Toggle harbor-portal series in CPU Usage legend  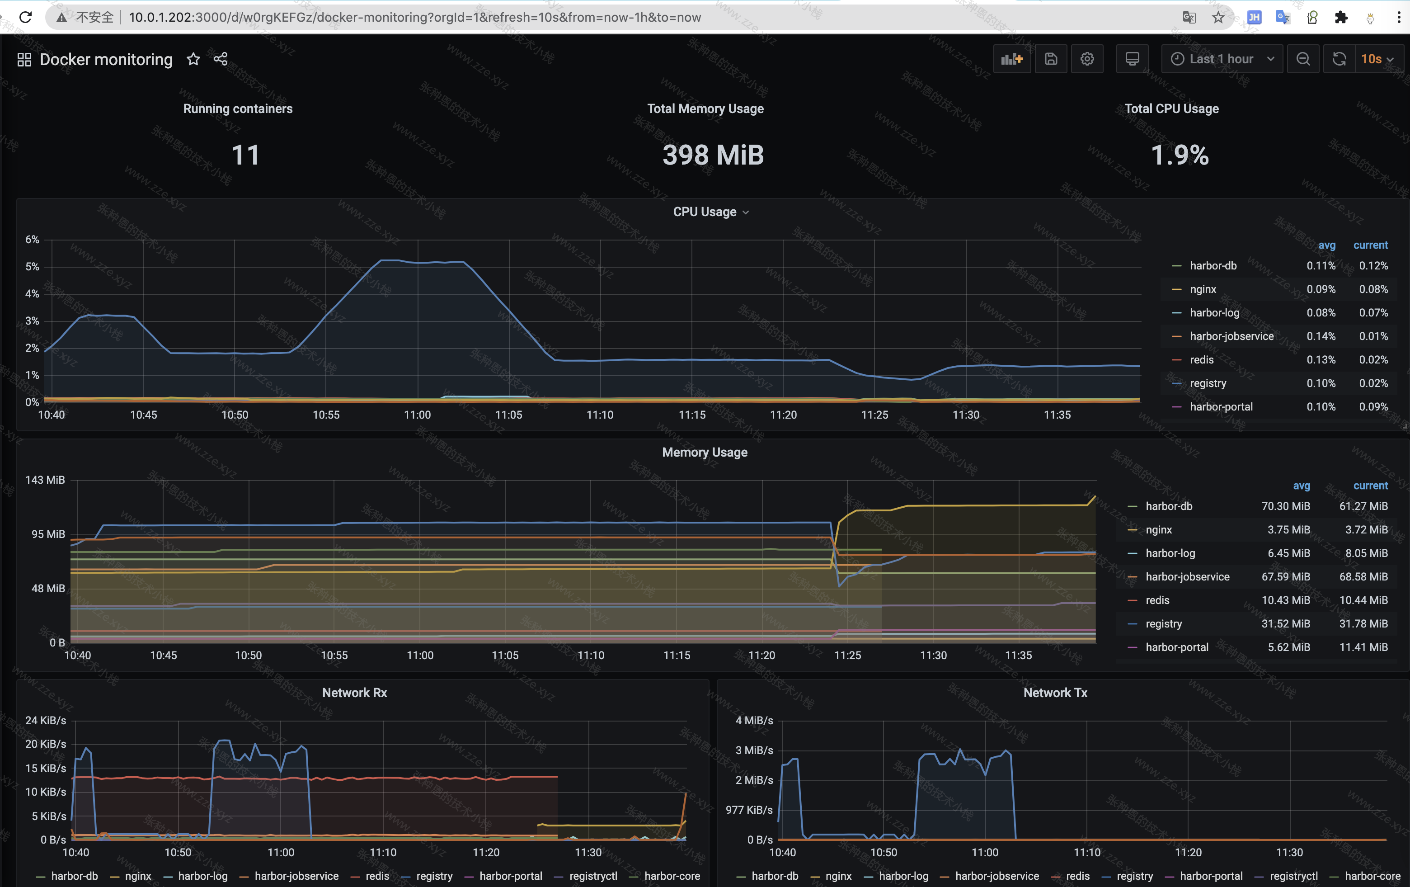pos(1221,406)
